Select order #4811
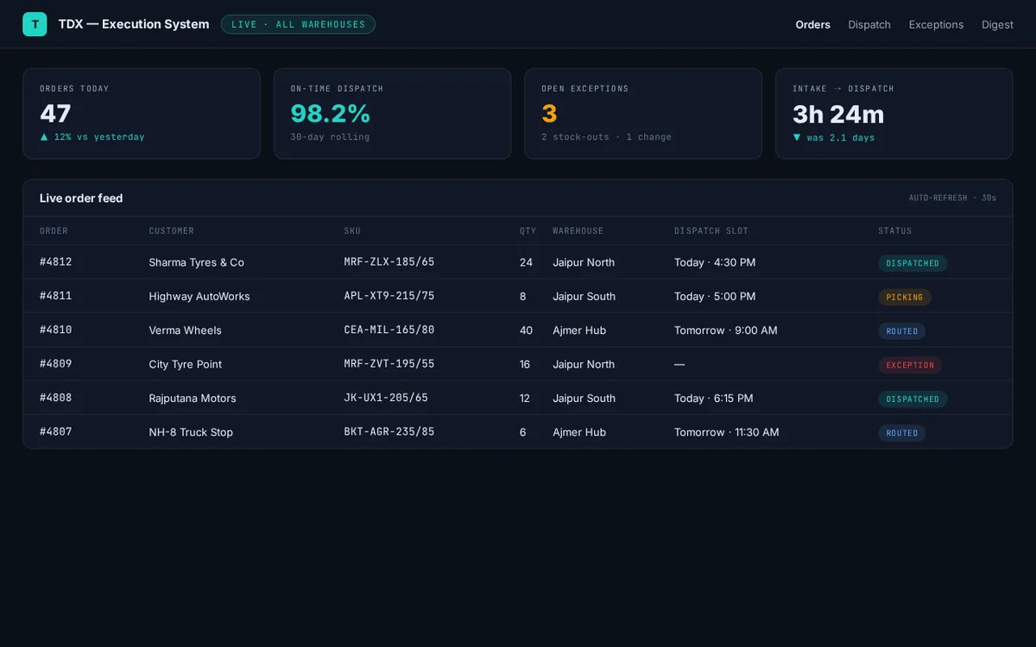Screen dimensions: 1036x647 point(56,296)
